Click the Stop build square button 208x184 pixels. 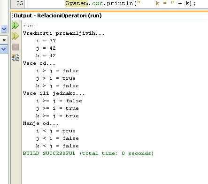click(x=15, y=47)
